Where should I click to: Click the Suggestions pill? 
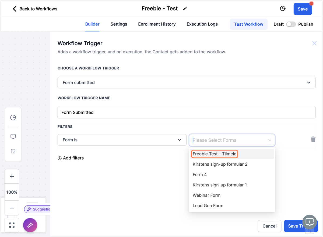(x=37, y=209)
